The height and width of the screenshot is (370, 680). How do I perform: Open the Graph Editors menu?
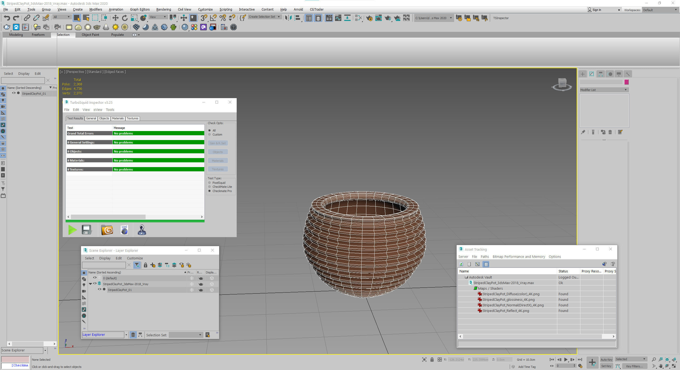140,10
